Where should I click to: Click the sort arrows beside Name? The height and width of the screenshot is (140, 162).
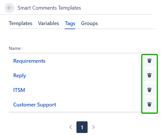[x=23, y=48]
